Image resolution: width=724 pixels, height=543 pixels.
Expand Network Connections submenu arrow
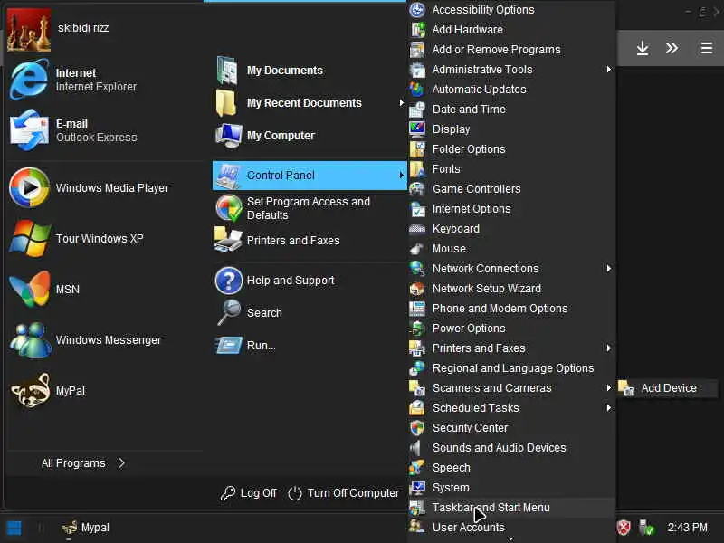point(609,268)
